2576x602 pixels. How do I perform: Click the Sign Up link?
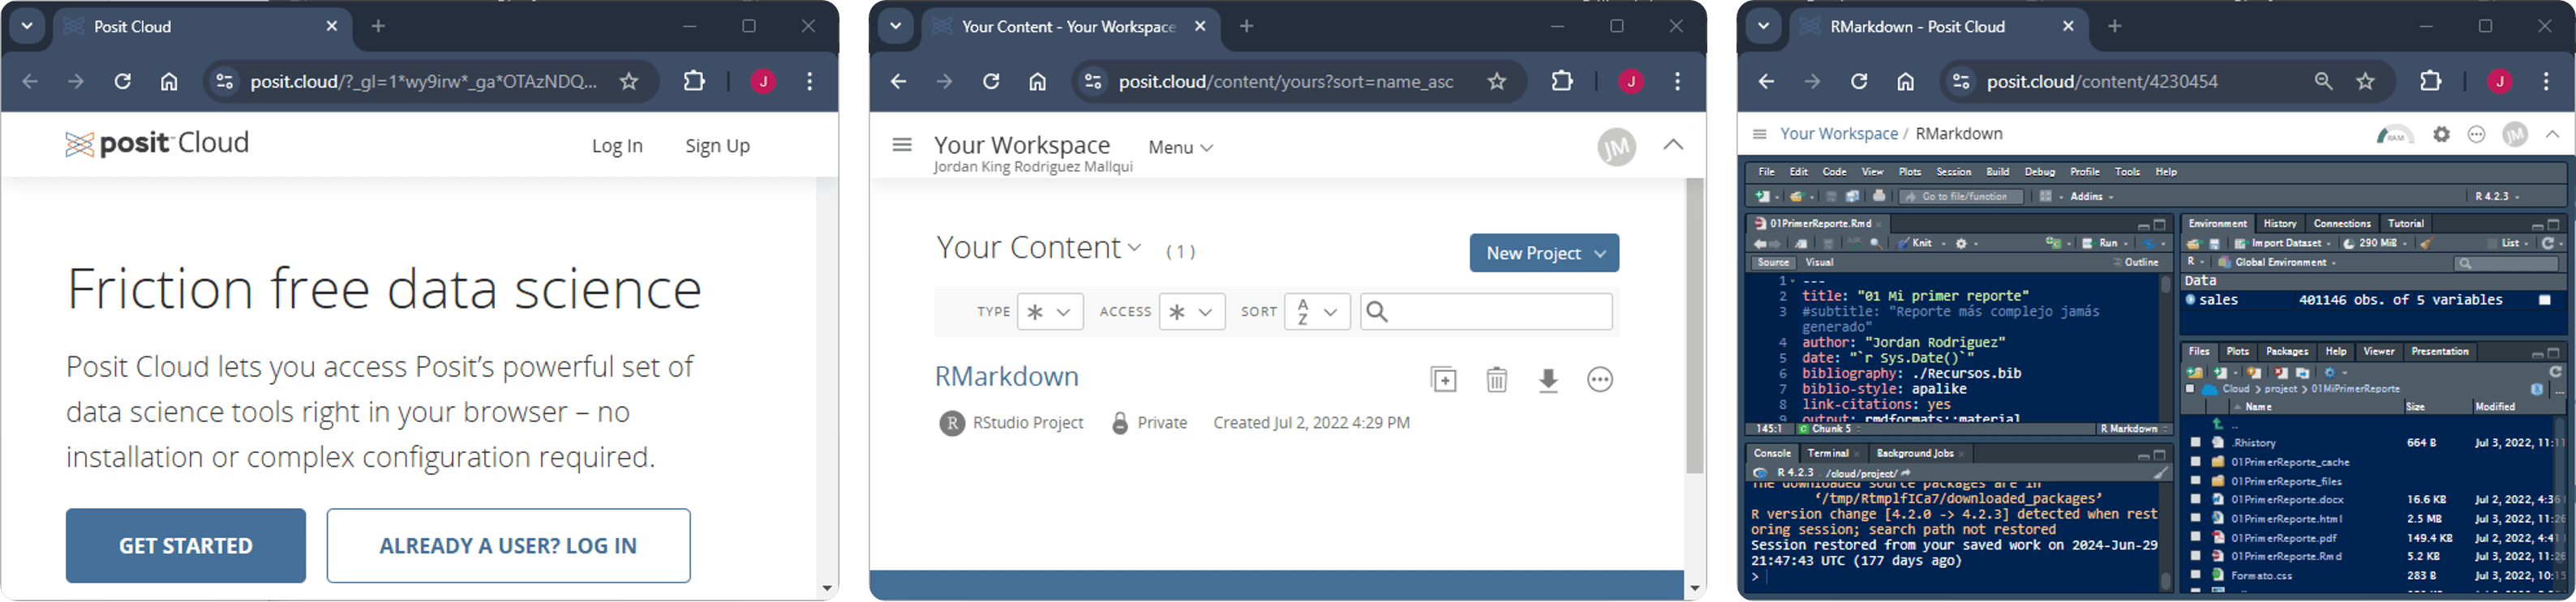(x=717, y=146)
